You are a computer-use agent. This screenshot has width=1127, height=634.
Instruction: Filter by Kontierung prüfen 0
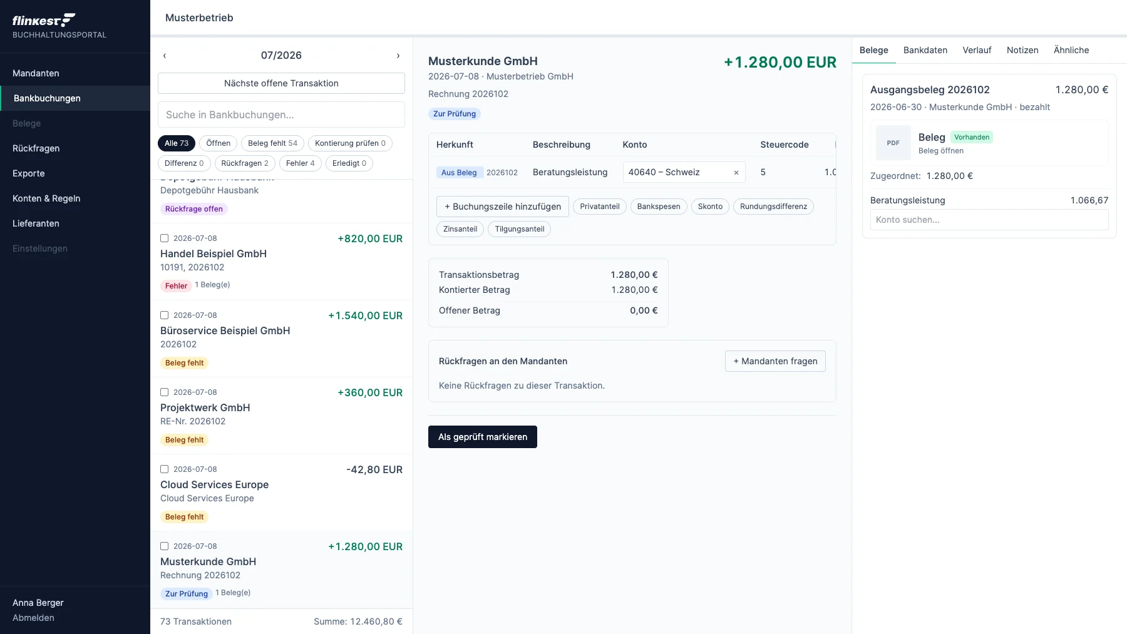(350, 143)
